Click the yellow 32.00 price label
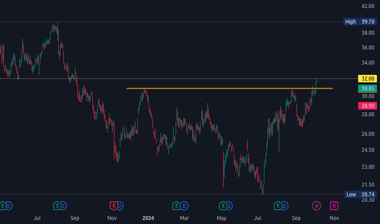 coord(367,79)
